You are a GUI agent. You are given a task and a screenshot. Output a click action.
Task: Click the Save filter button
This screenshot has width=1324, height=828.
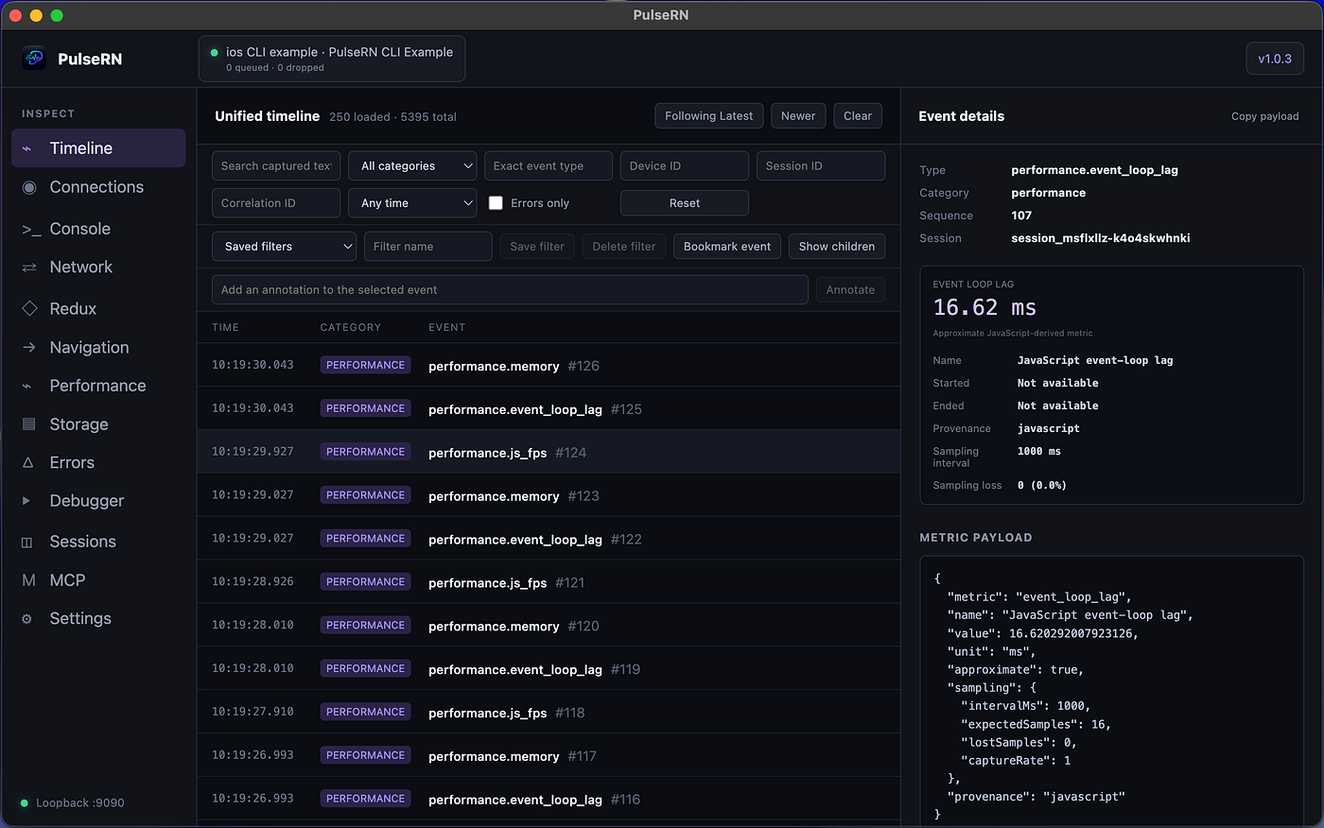[537, 247]
